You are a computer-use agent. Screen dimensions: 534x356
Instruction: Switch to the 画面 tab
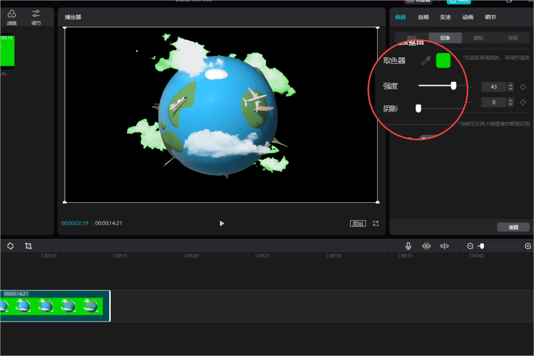[x=400, y=17]
